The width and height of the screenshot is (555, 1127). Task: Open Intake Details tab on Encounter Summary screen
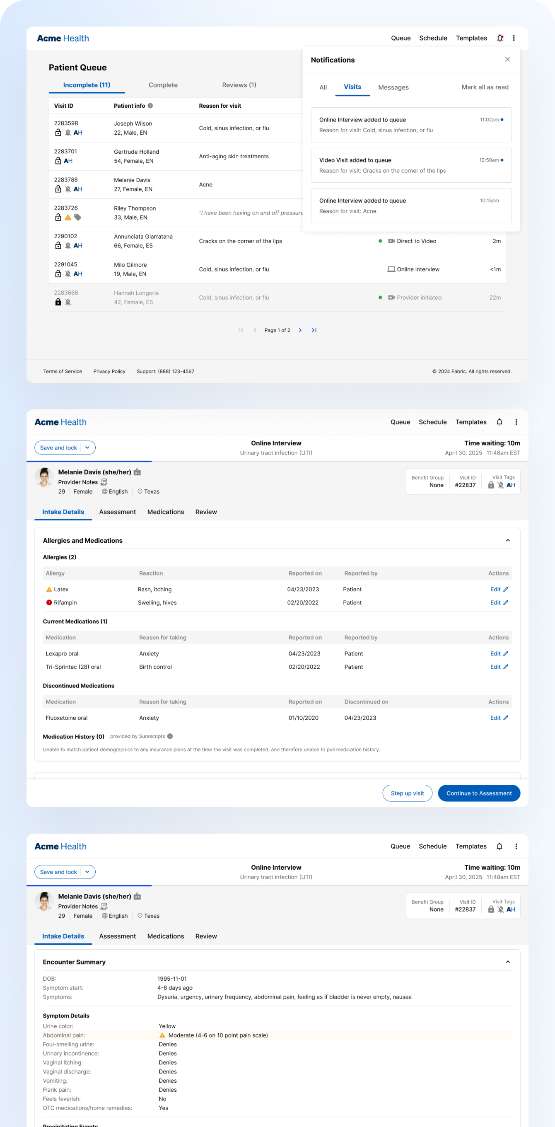tap(63, 936)
